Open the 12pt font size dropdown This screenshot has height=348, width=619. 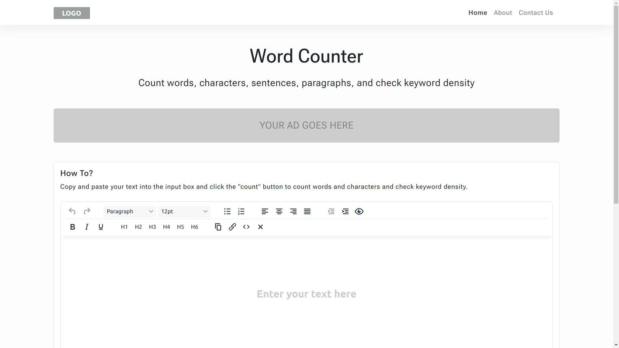[184, 211]
